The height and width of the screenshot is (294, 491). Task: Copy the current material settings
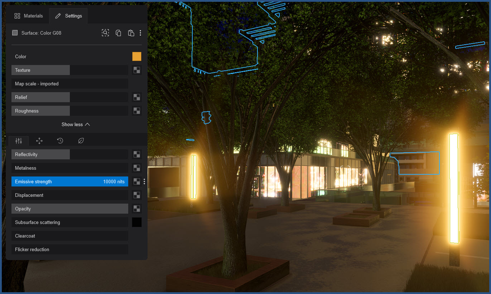tap(118, 33)
